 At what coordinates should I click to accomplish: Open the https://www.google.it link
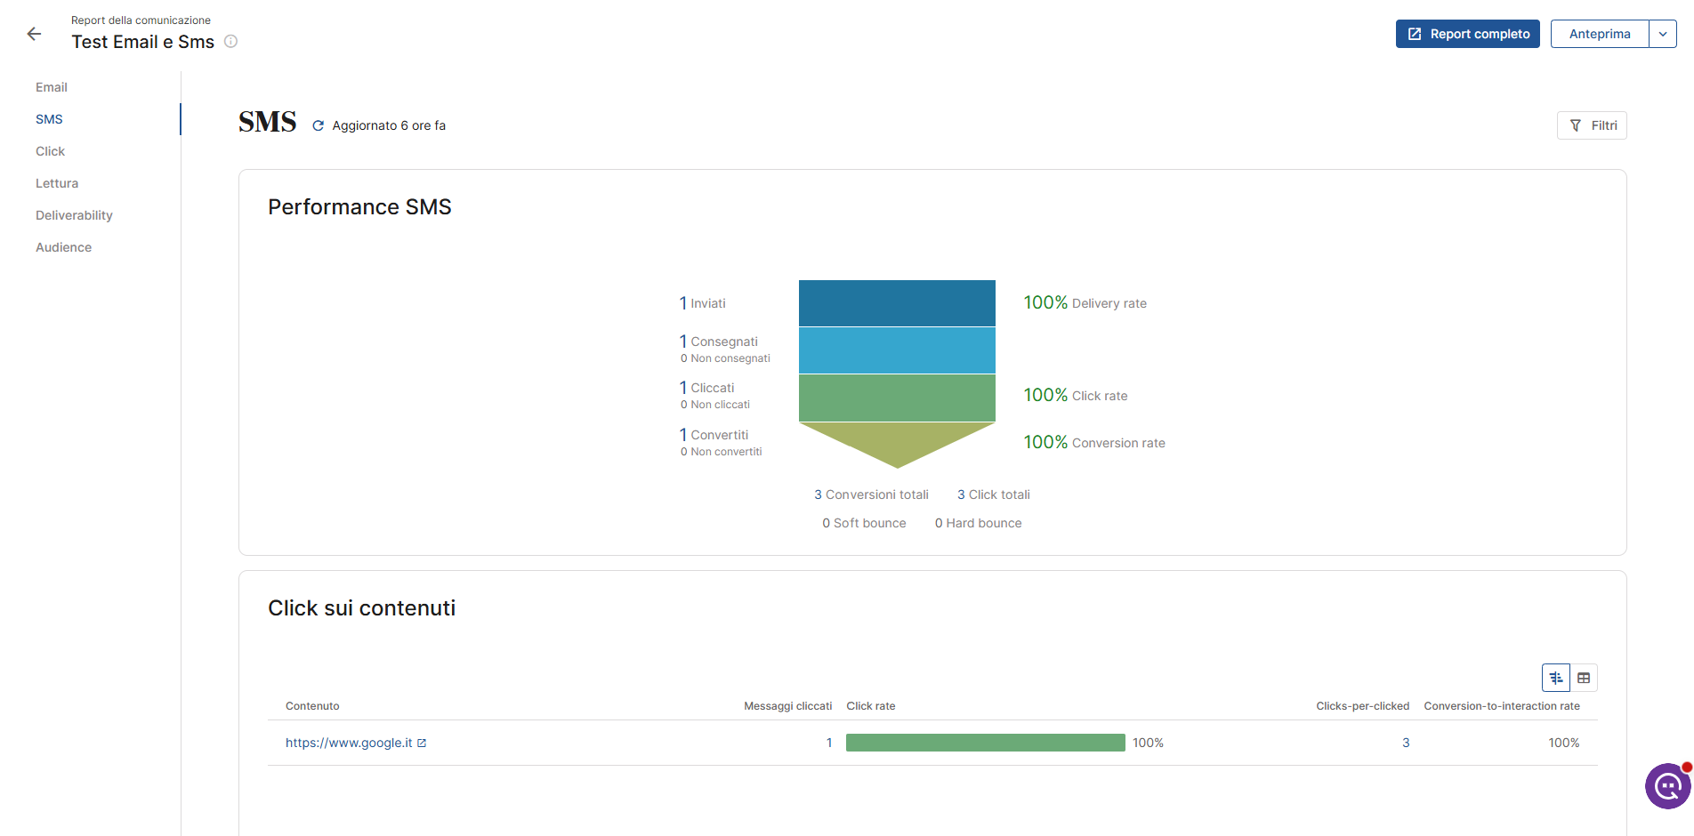click(x=349, y=743)
